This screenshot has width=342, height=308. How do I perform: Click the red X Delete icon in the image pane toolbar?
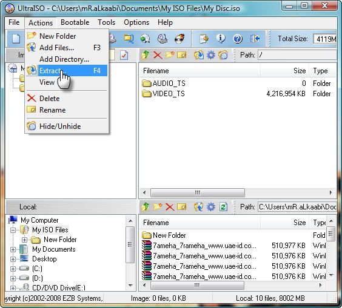pyautogui.click(x=158, y=55)
